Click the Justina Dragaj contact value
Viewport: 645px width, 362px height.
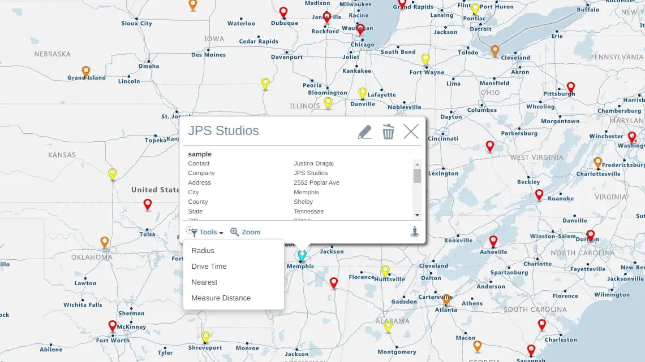coord(313,163)
